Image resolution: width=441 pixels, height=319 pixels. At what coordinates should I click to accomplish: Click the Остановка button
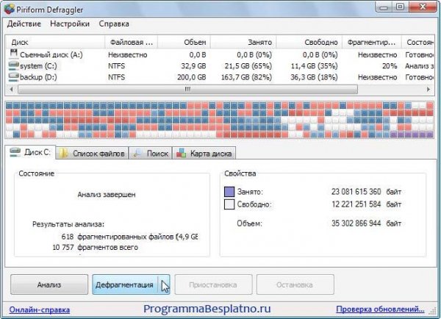pos(295,284)
